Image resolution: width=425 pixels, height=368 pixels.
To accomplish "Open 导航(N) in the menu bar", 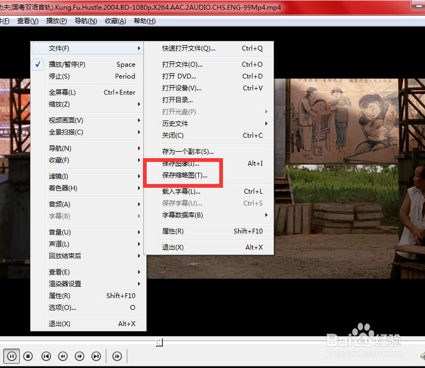I will pyautogui.click(x=85, y=21).
